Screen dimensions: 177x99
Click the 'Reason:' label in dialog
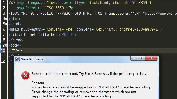(x=38, y=83)
